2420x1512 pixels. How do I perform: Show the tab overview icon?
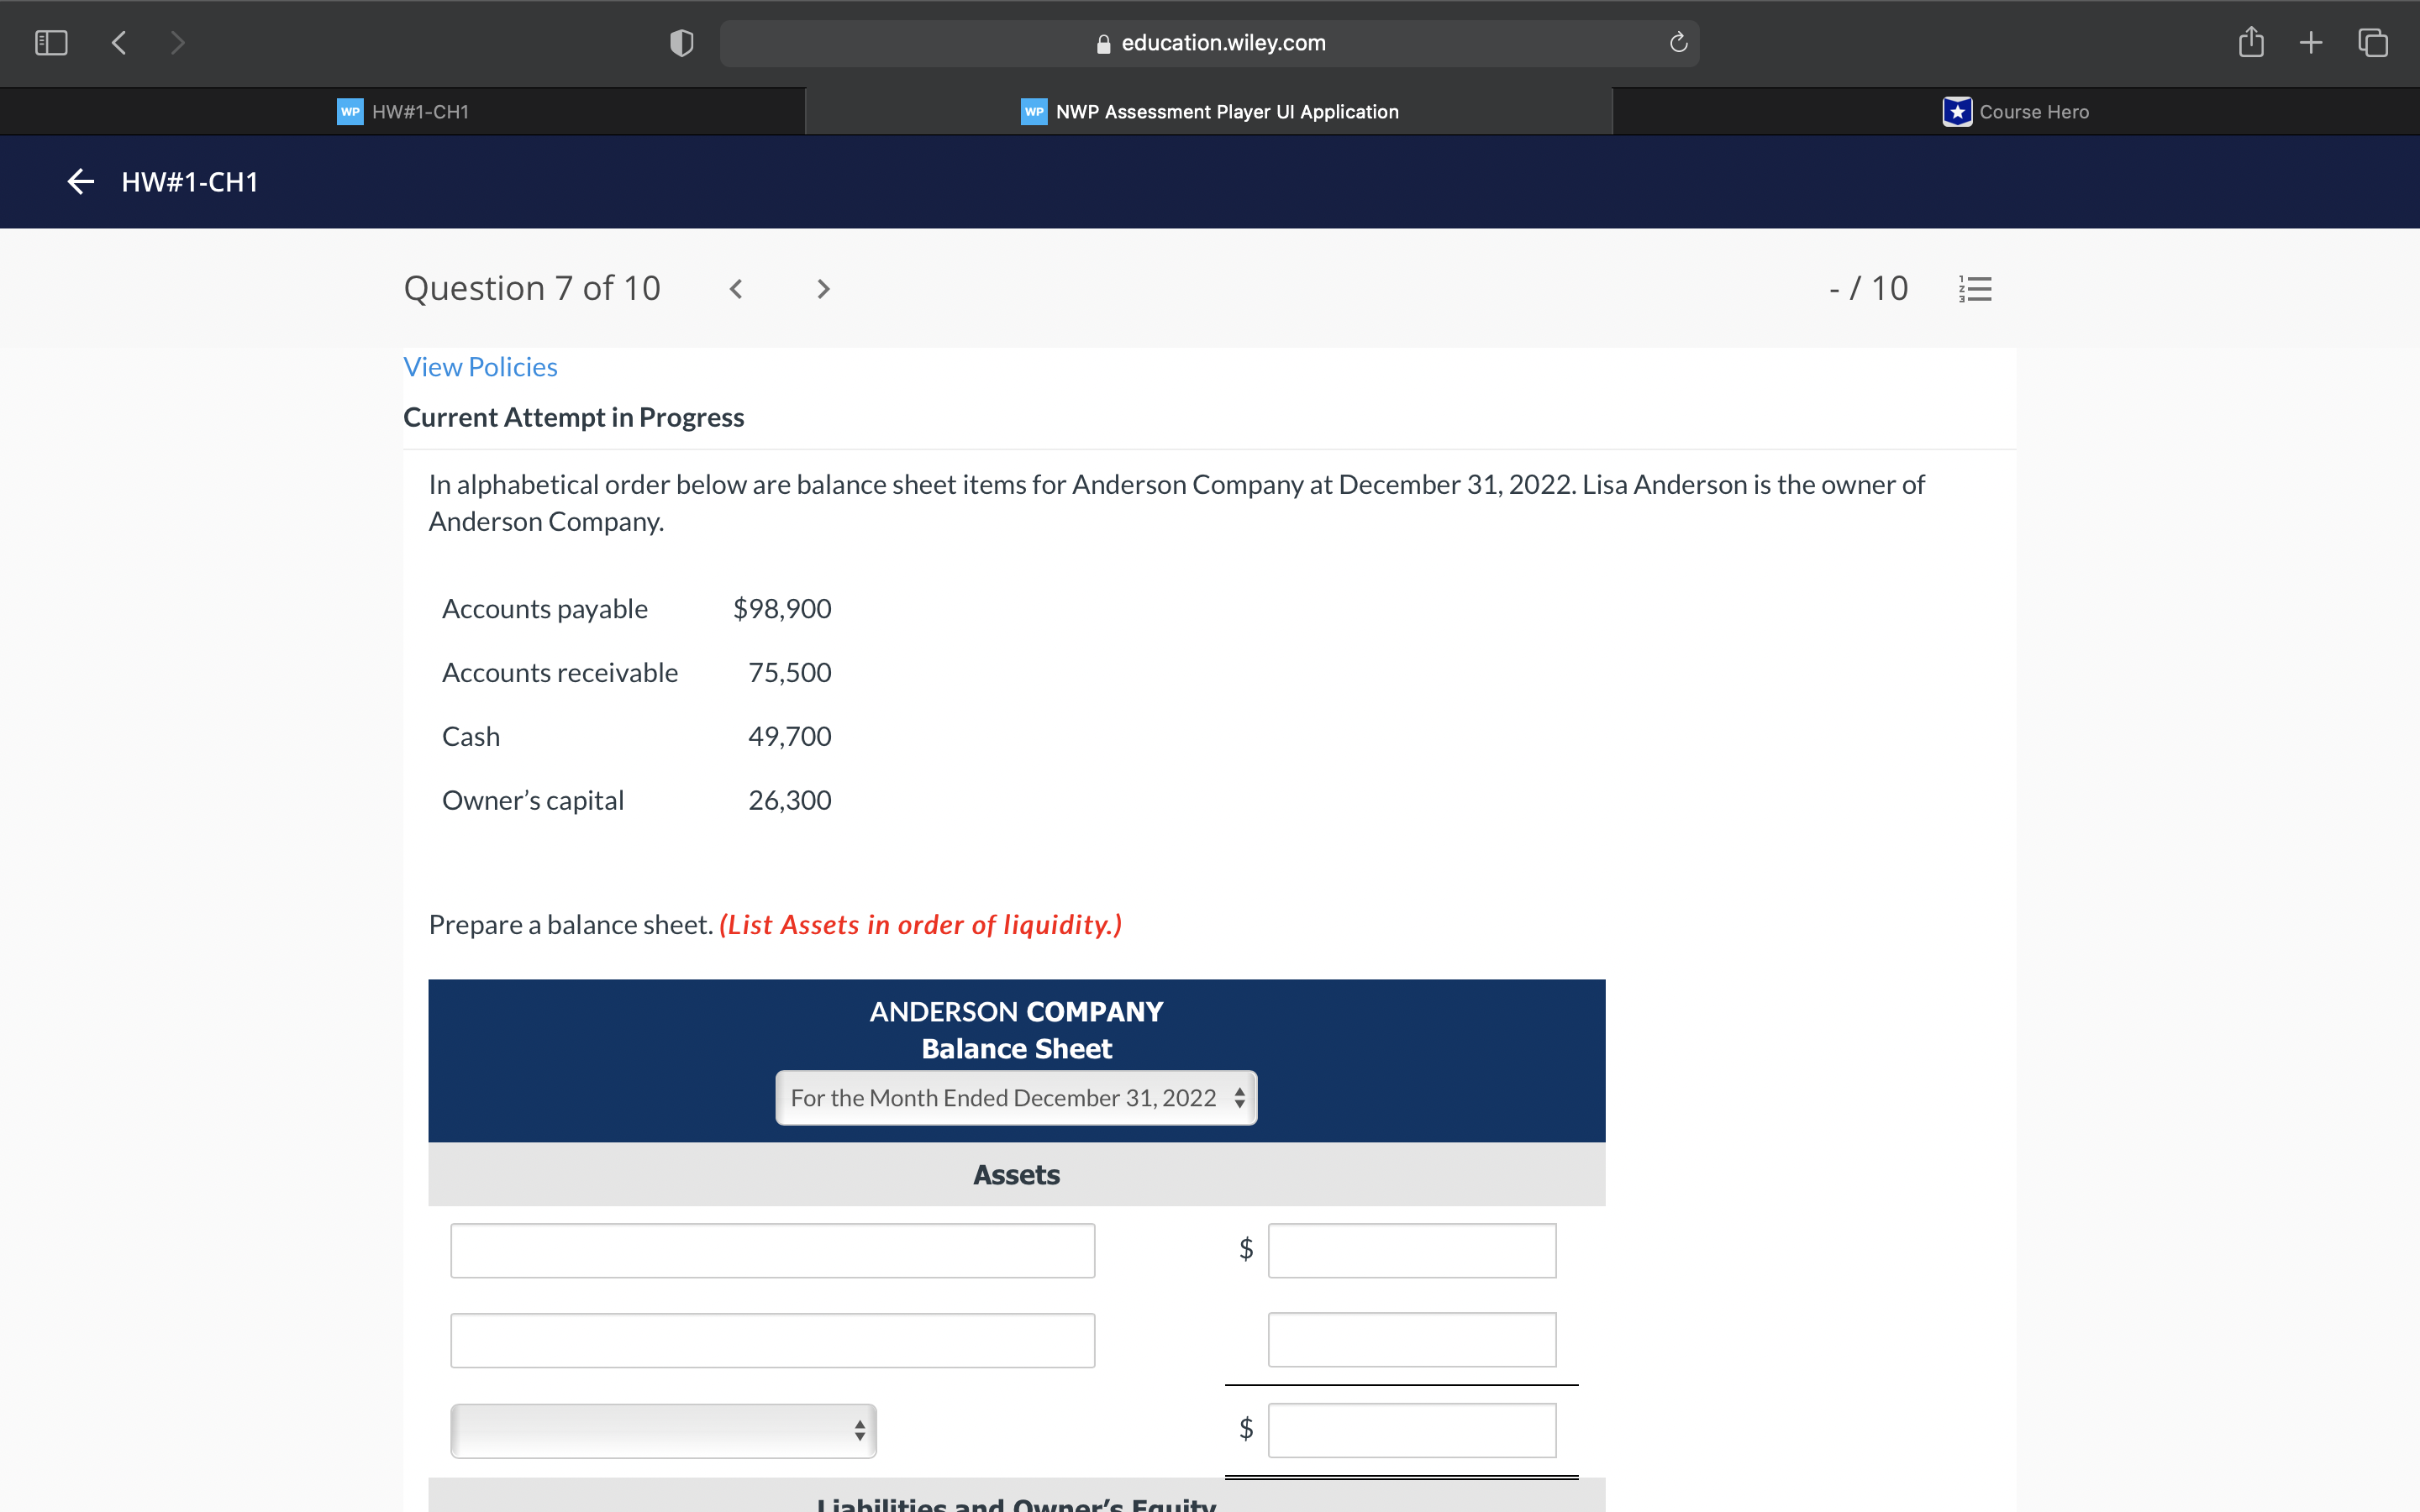point(2373,43)
